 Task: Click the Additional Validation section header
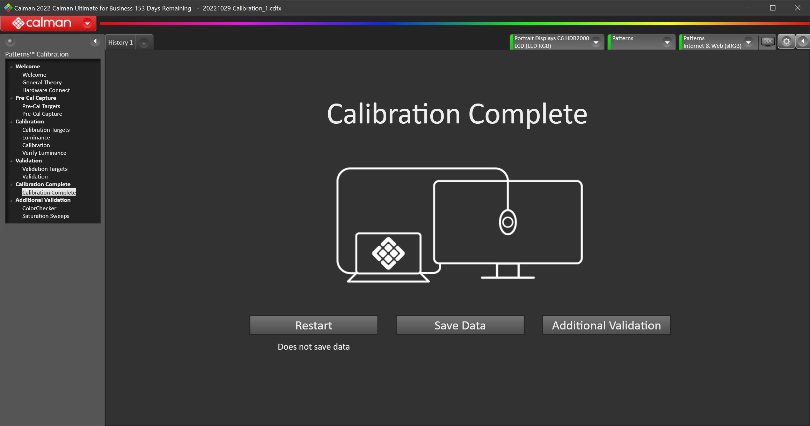tap(43, 200)
